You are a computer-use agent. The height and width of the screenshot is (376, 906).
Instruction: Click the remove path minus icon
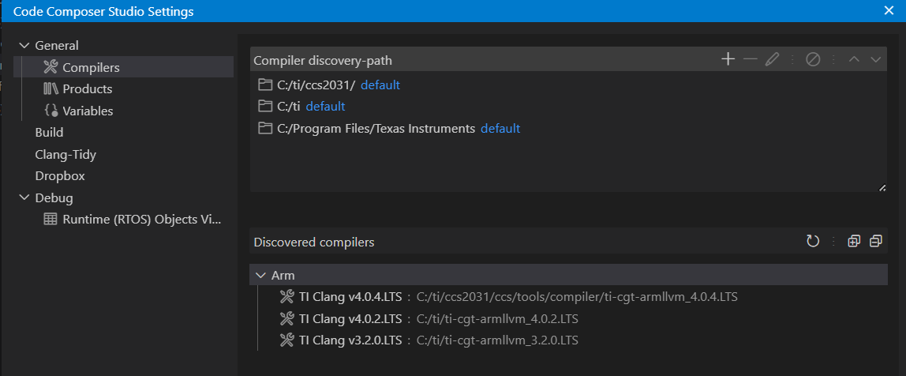(x=750, y=60)
